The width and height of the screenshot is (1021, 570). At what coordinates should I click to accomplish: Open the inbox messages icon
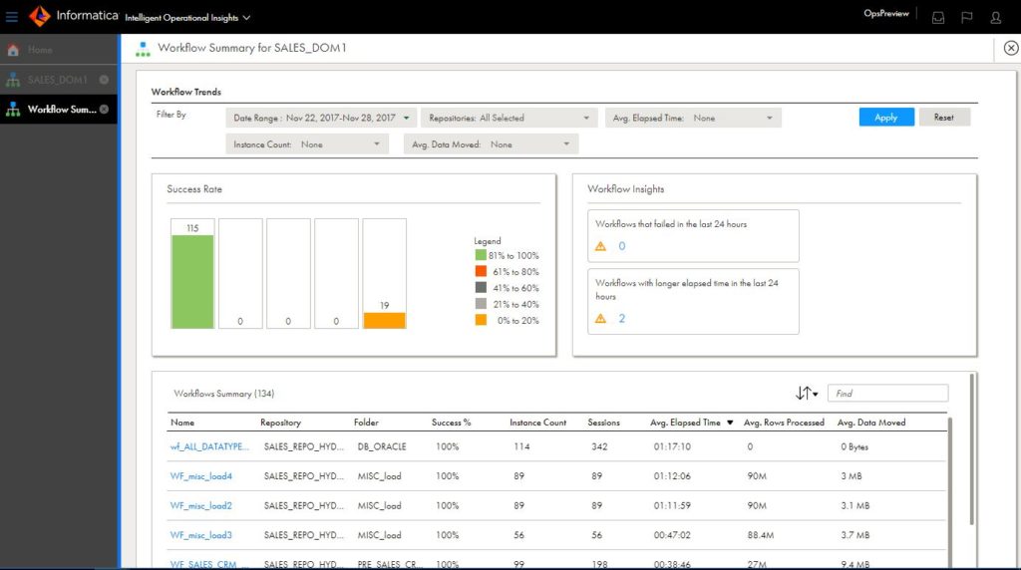pos(937,17)
